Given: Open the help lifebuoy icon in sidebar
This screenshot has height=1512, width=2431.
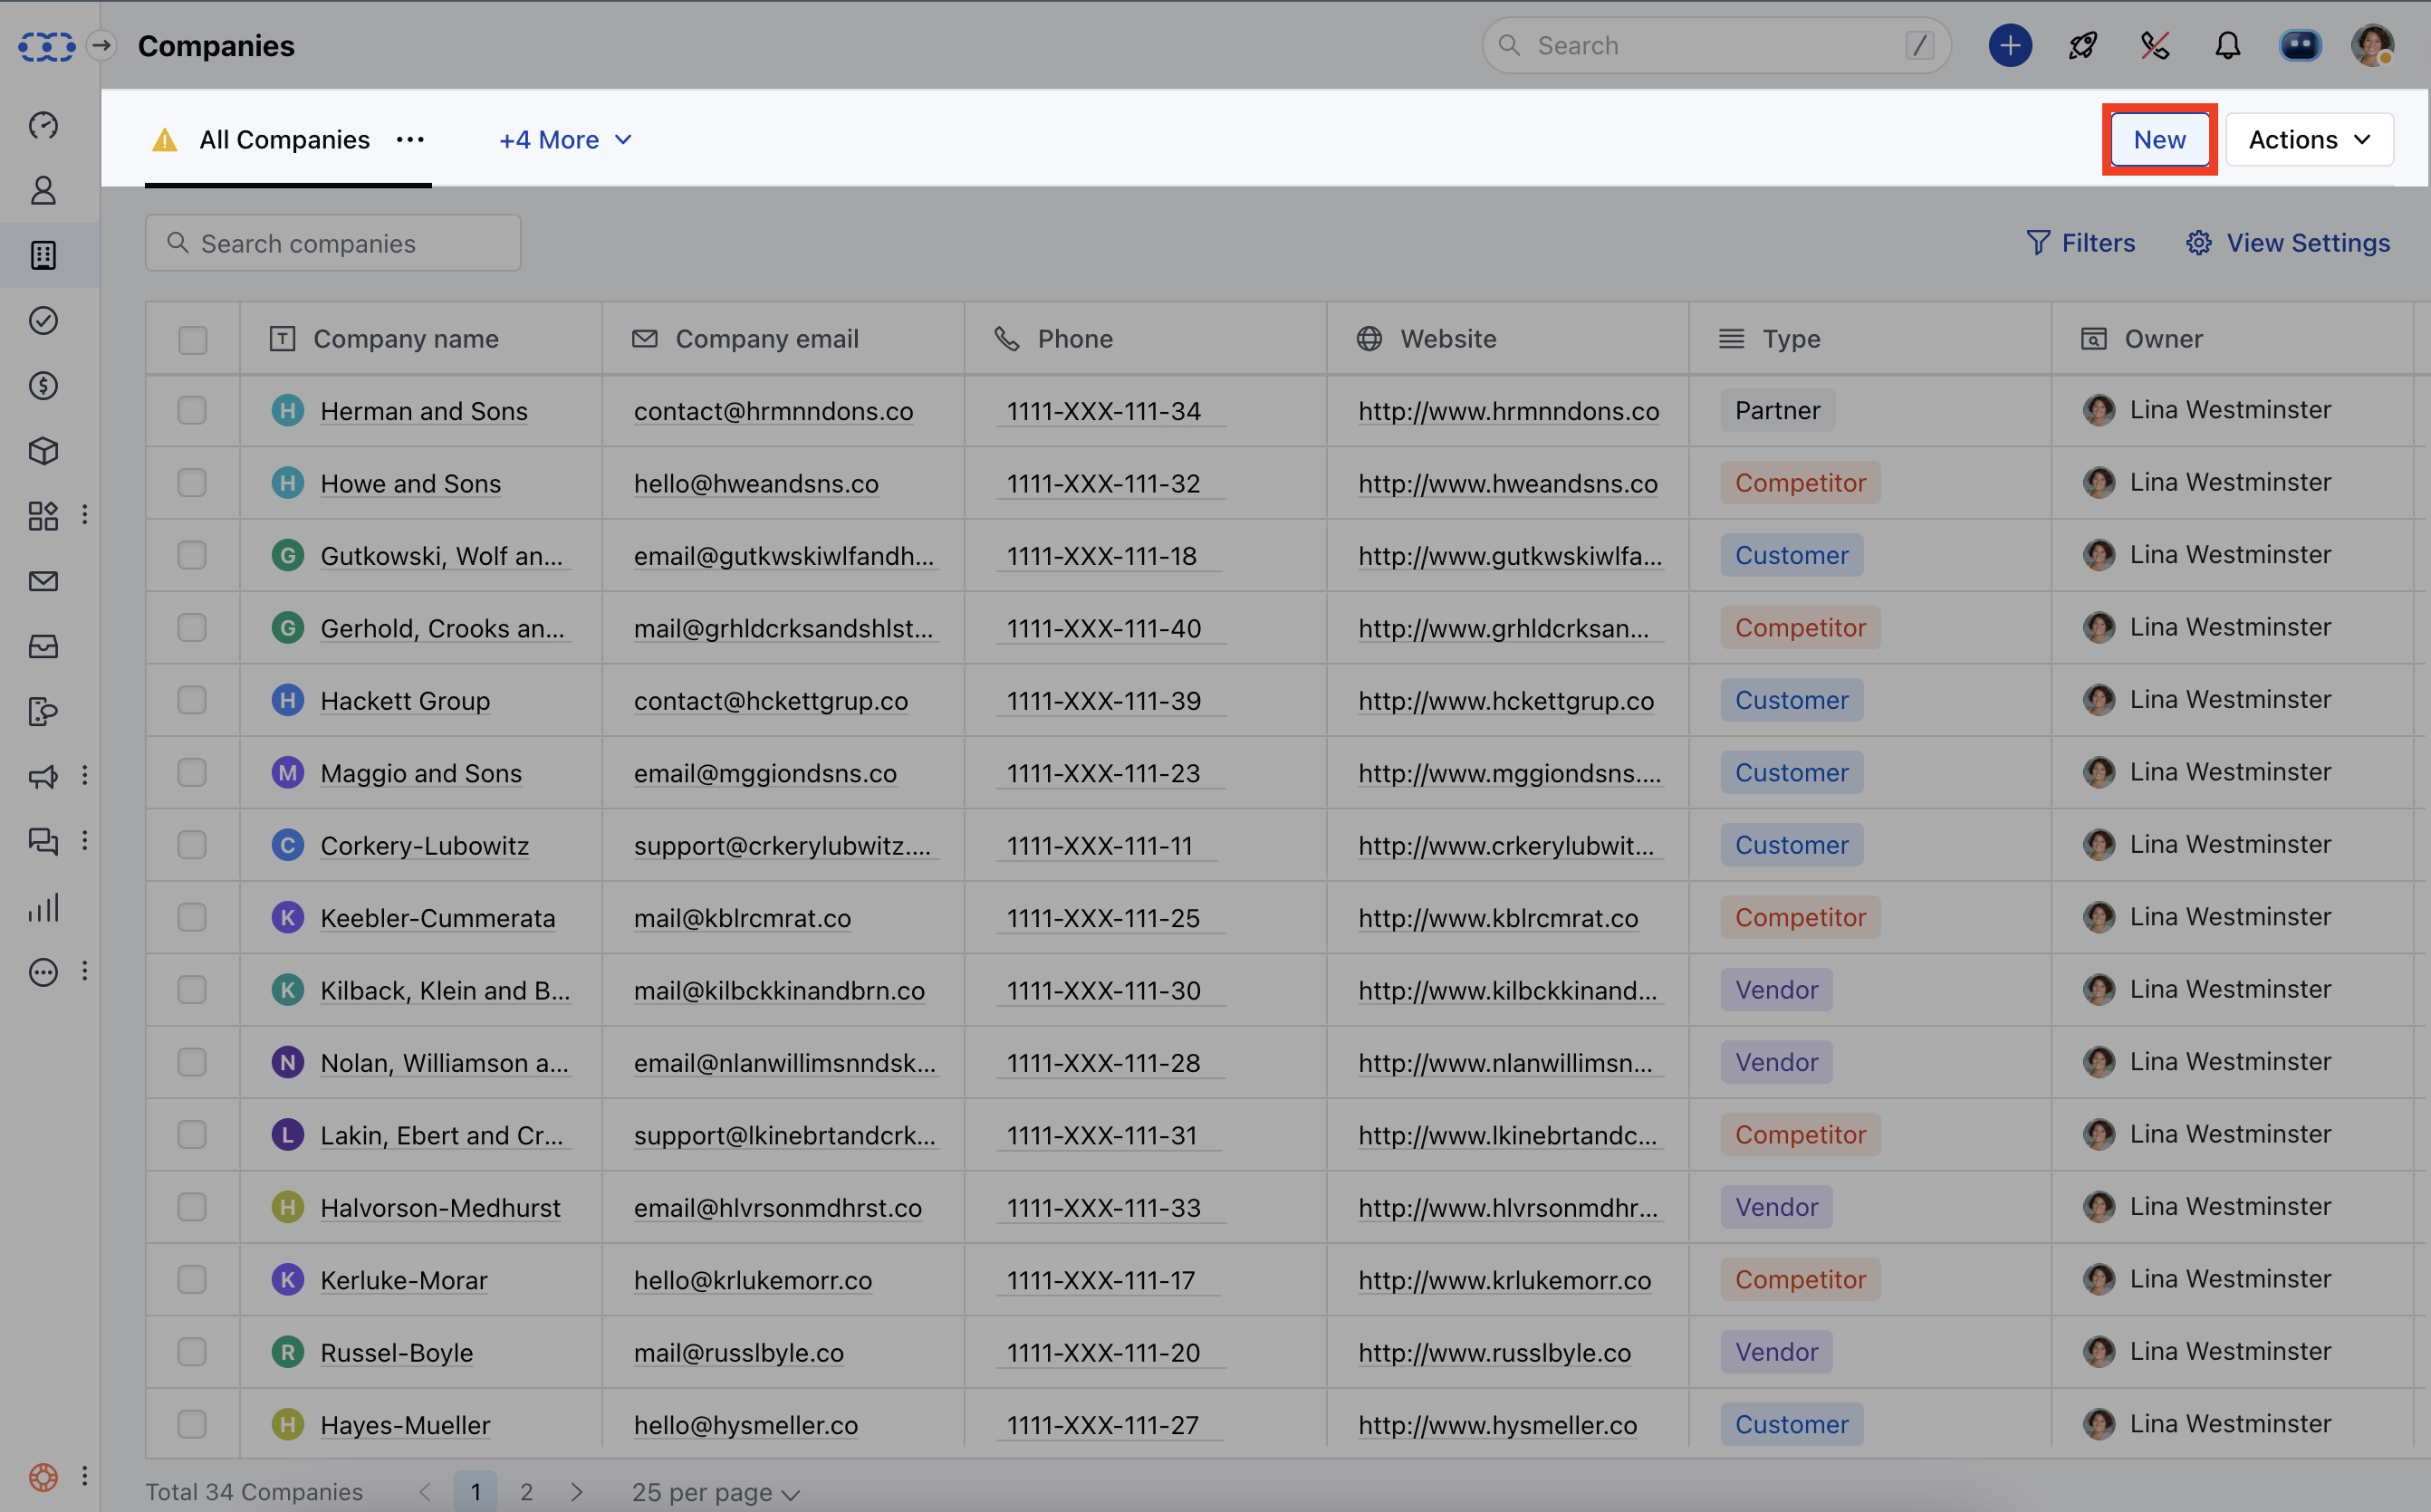Looking at the screenshot, I should pos(43,1477).
